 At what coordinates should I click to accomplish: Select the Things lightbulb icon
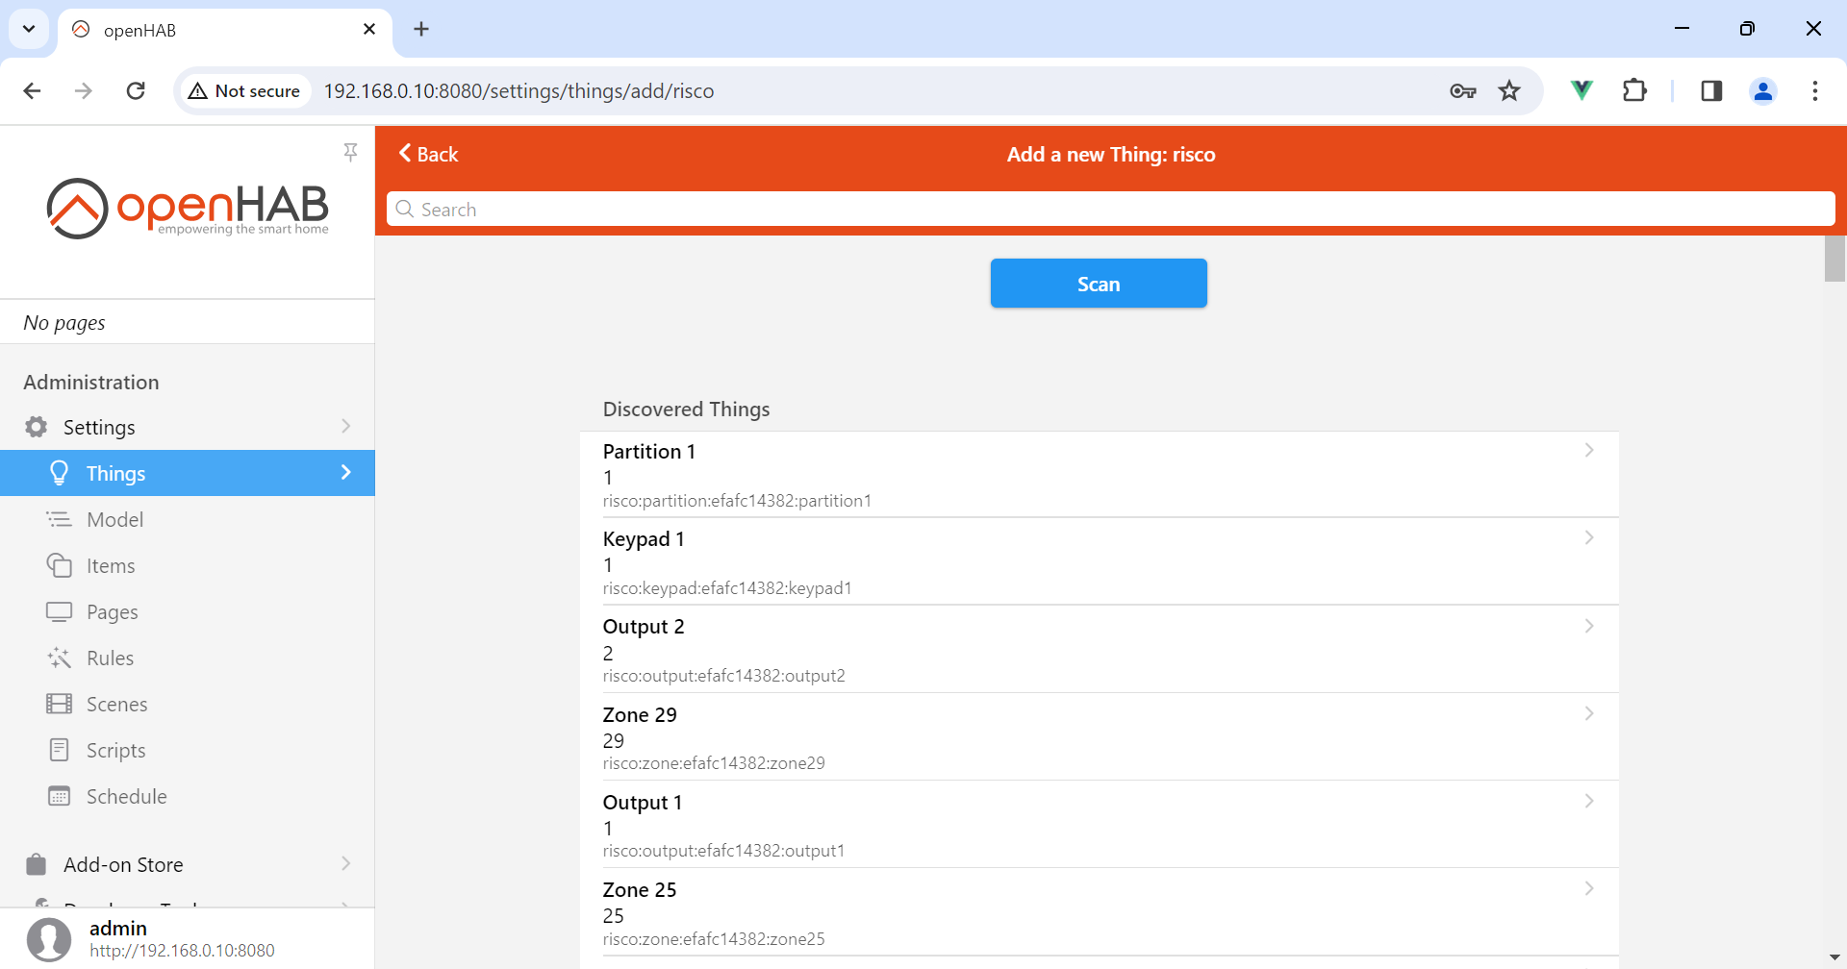coord(60,473)
